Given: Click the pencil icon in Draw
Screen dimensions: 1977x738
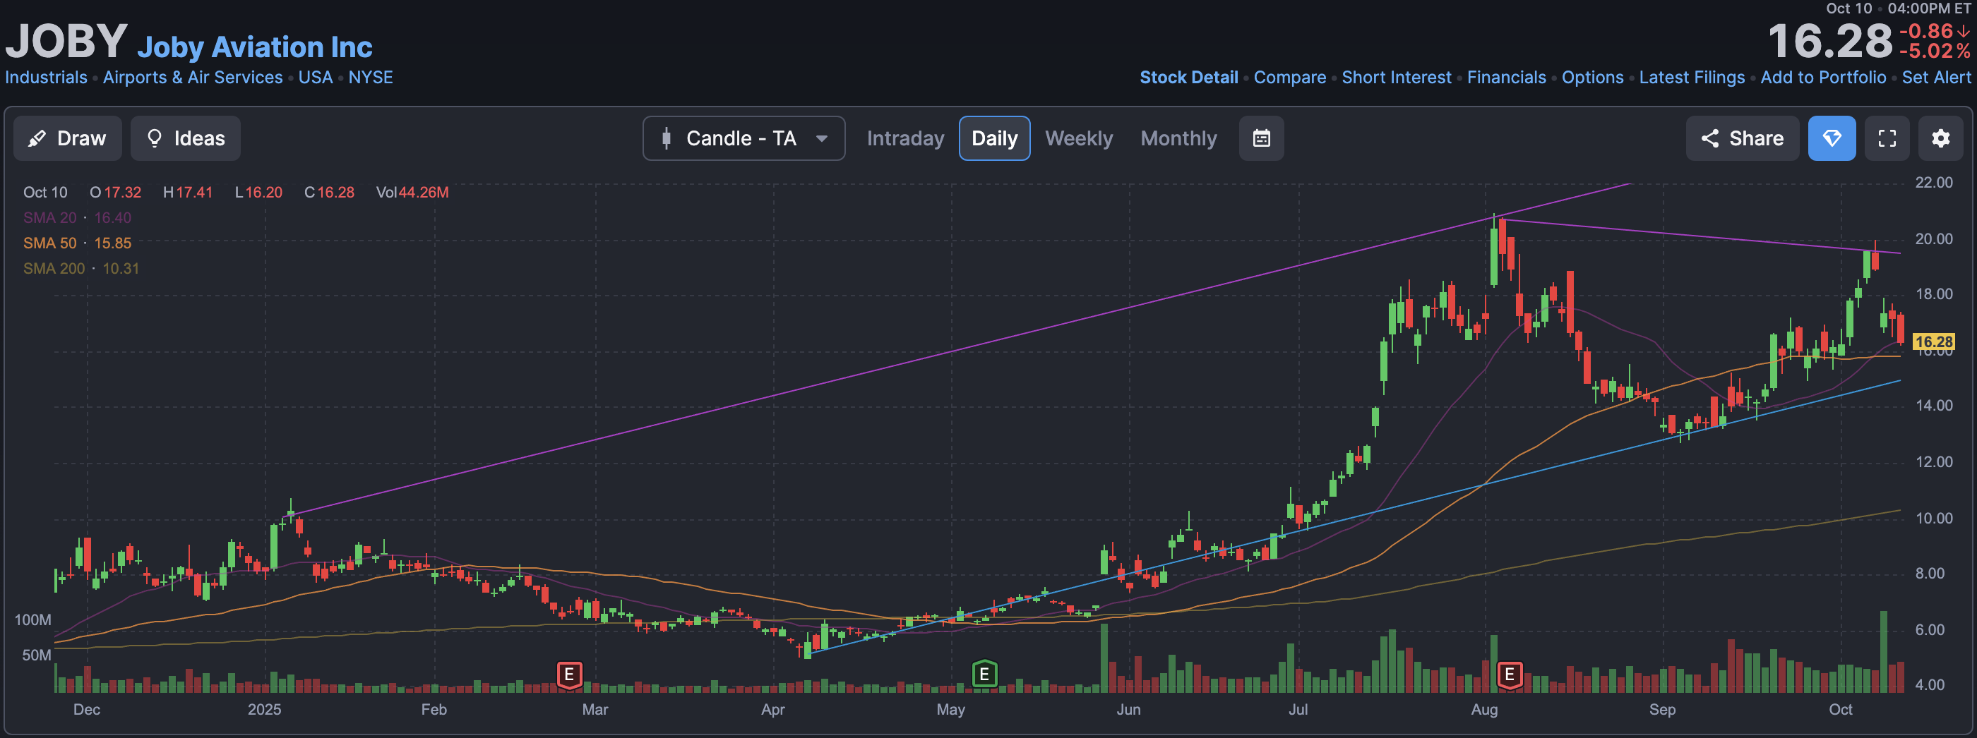Looking at the screenshot, I should [37, 138].
